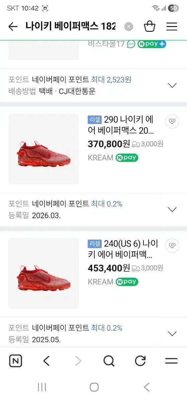The height and width of the screenshot is (401, 187).
Task: Open the talk chat icon beside 비스타몰17
Action: click(131, 44)
